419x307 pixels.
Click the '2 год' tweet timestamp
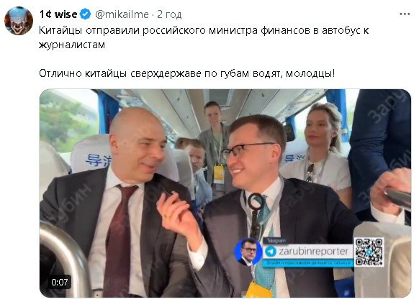click(x=169, y=14)
